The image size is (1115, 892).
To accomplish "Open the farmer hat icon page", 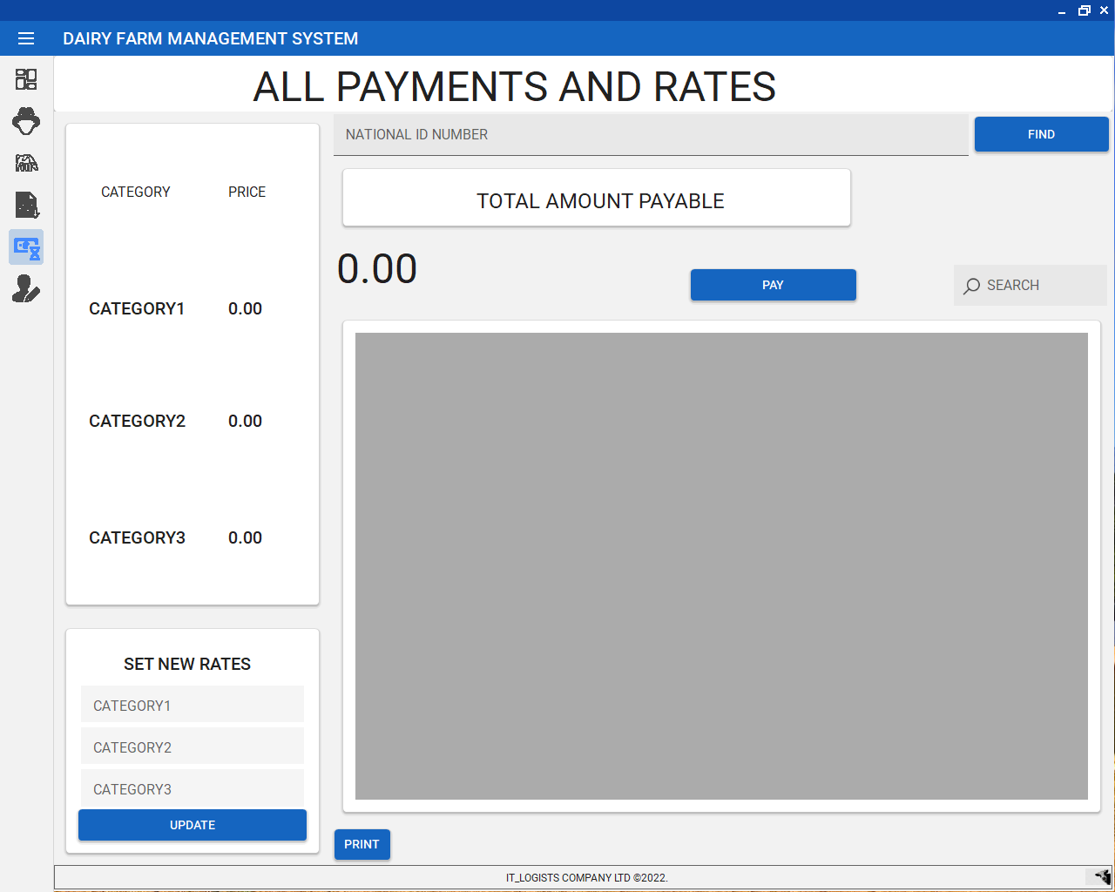I will pyautogui.click(x=26, y=121).
